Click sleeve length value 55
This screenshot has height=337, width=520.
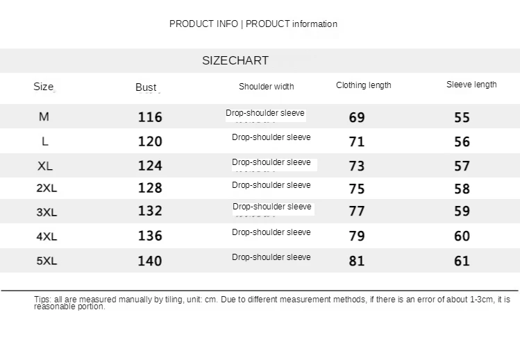pos(462,118)
